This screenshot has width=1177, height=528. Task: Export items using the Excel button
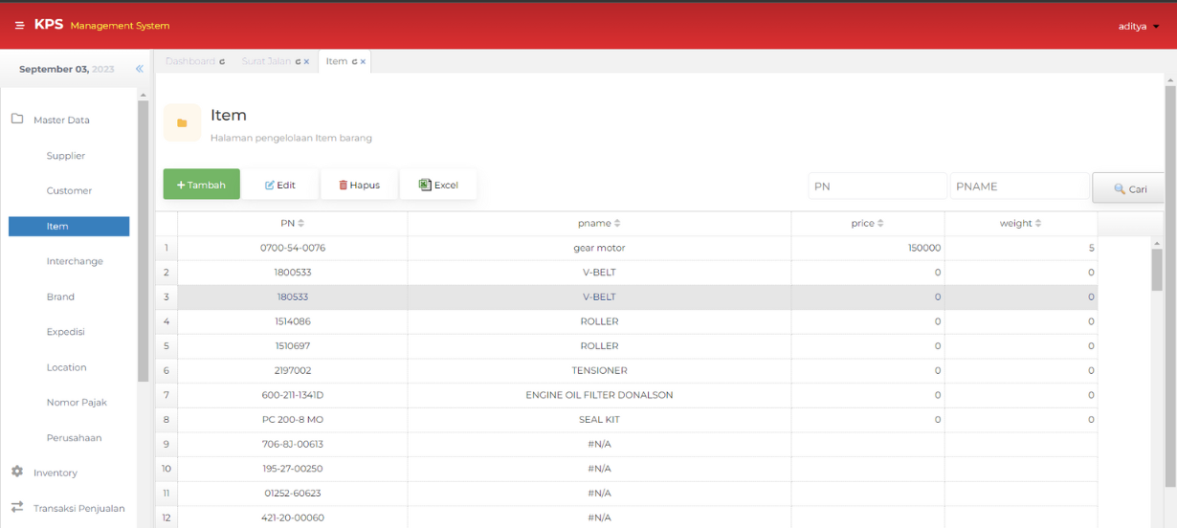[x=438, y=185]
